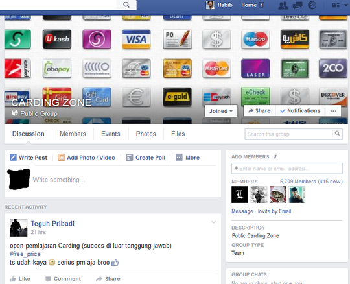
Task: Click the moneybookers card icon
Action: click(x=97, y=68)
